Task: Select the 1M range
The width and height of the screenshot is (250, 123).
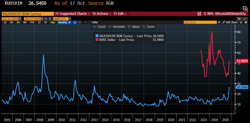Action: (18, 22)
